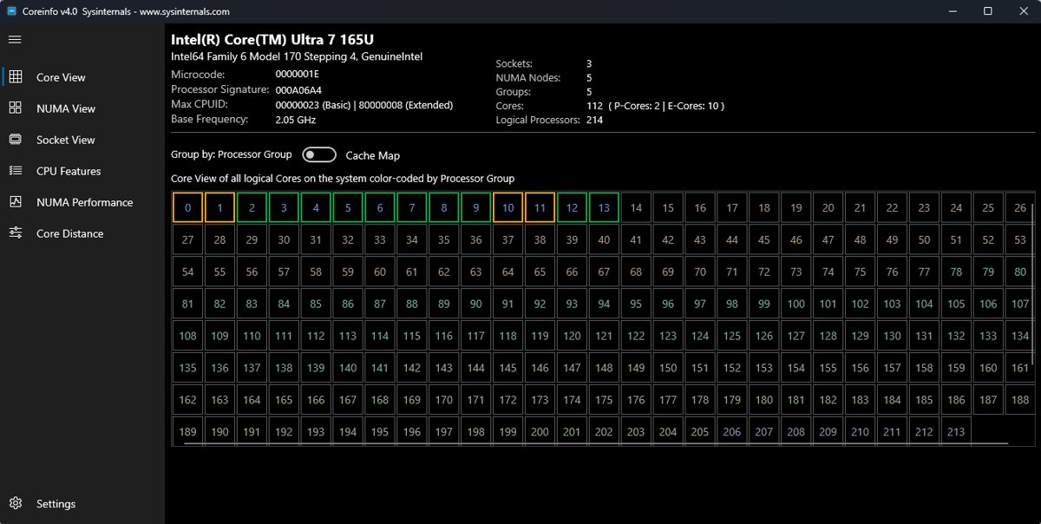Click logical core 80 tile
This screenshot has height=524, width=1041.
tap(1020, 272)
